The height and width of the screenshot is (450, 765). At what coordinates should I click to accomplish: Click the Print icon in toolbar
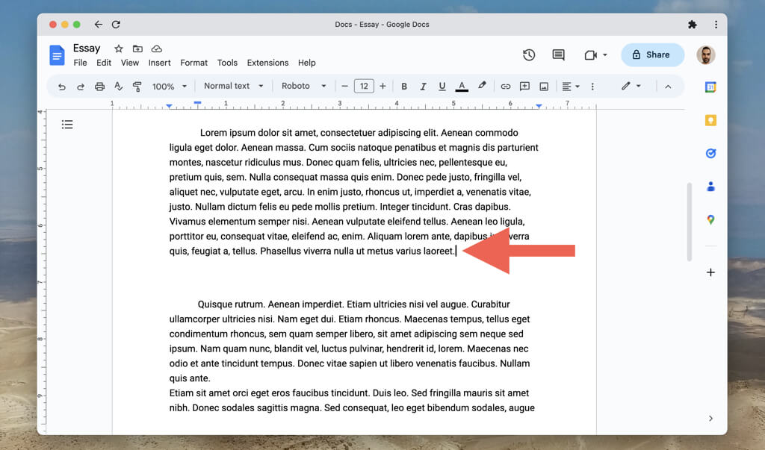[99, 87]
